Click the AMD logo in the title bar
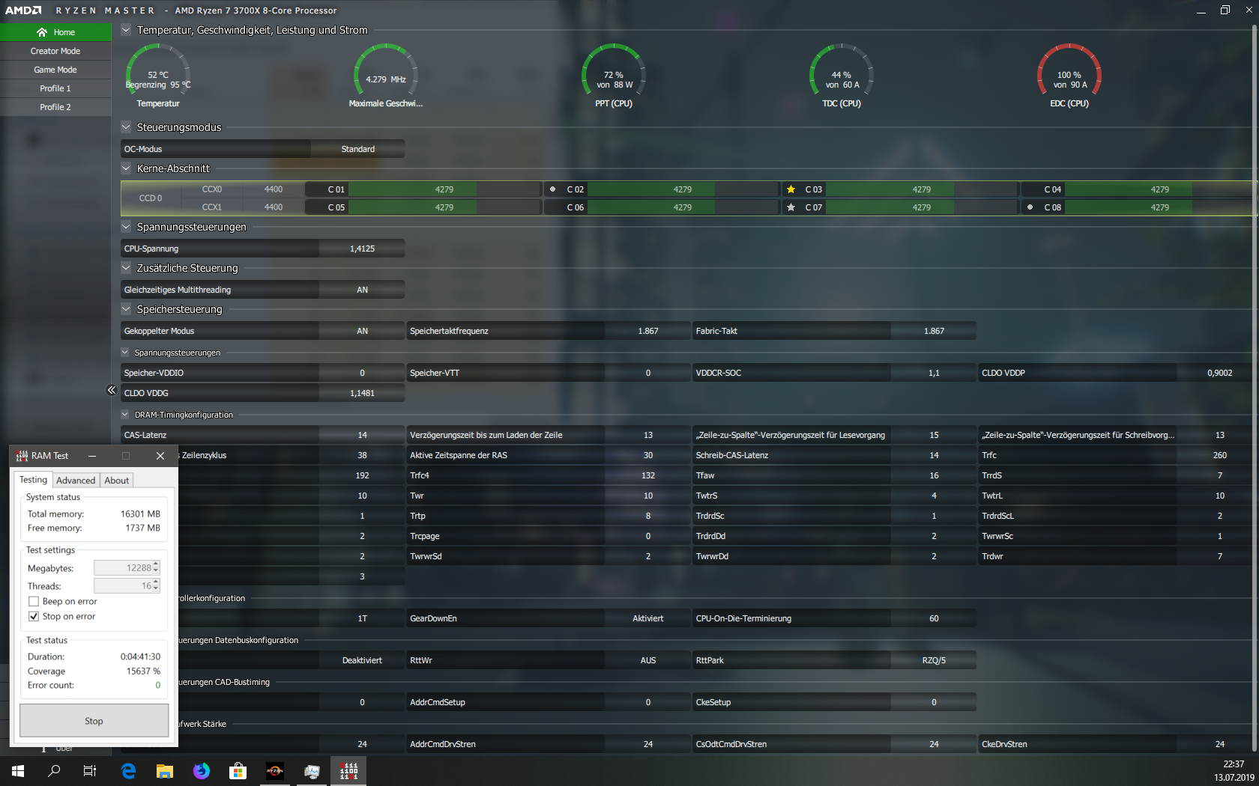The height and width of the screenshot is (786, 1259). tap(23, 10)
